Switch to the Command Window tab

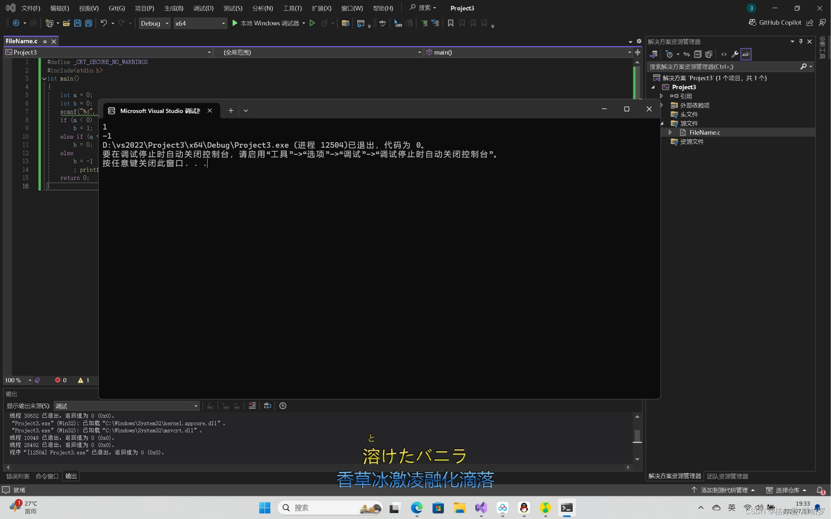pyautogui.click(x=47, y=476)
